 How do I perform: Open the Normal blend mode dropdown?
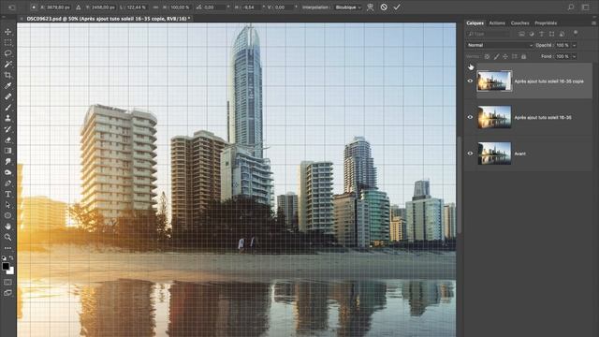499,45
